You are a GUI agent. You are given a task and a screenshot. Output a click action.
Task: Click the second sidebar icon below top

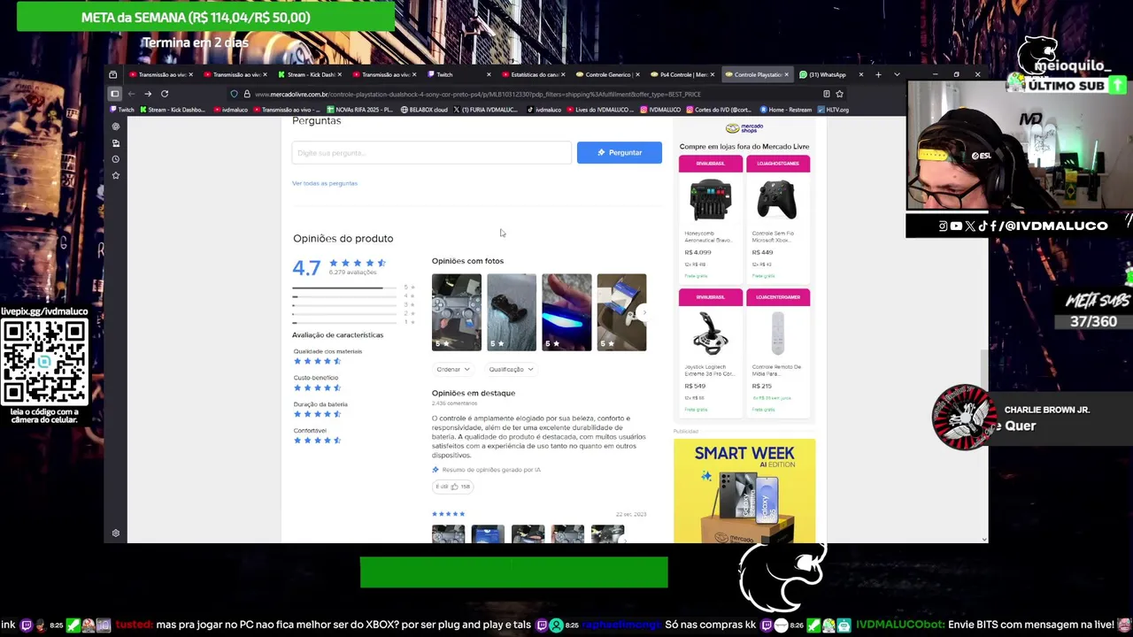click(x=116, y=142)
